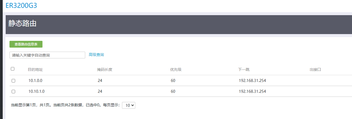Toggle the select-all checkbox in table header
352x119 pixels.
click(x=12, y=69)
